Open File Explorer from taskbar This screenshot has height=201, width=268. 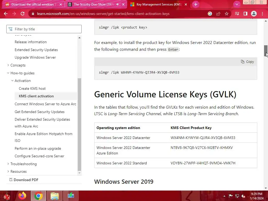(x=54, y=196)
